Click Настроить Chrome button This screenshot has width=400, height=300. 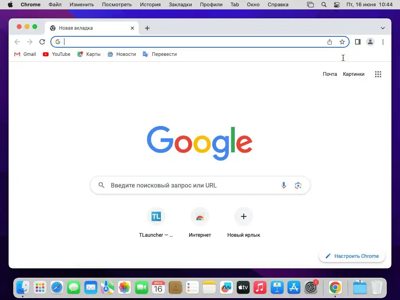[352, 256]
